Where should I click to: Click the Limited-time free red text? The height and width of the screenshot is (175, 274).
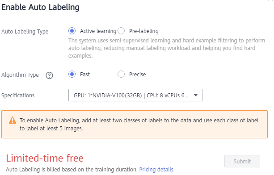pyautogui.click(x=45, y=158)
